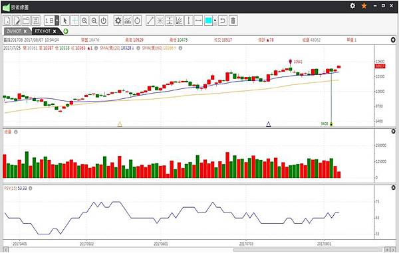Click the 2017/08/07 10:04:04 timestamp
This screenshot has width=399, height=253.
(x=41, y=40)
